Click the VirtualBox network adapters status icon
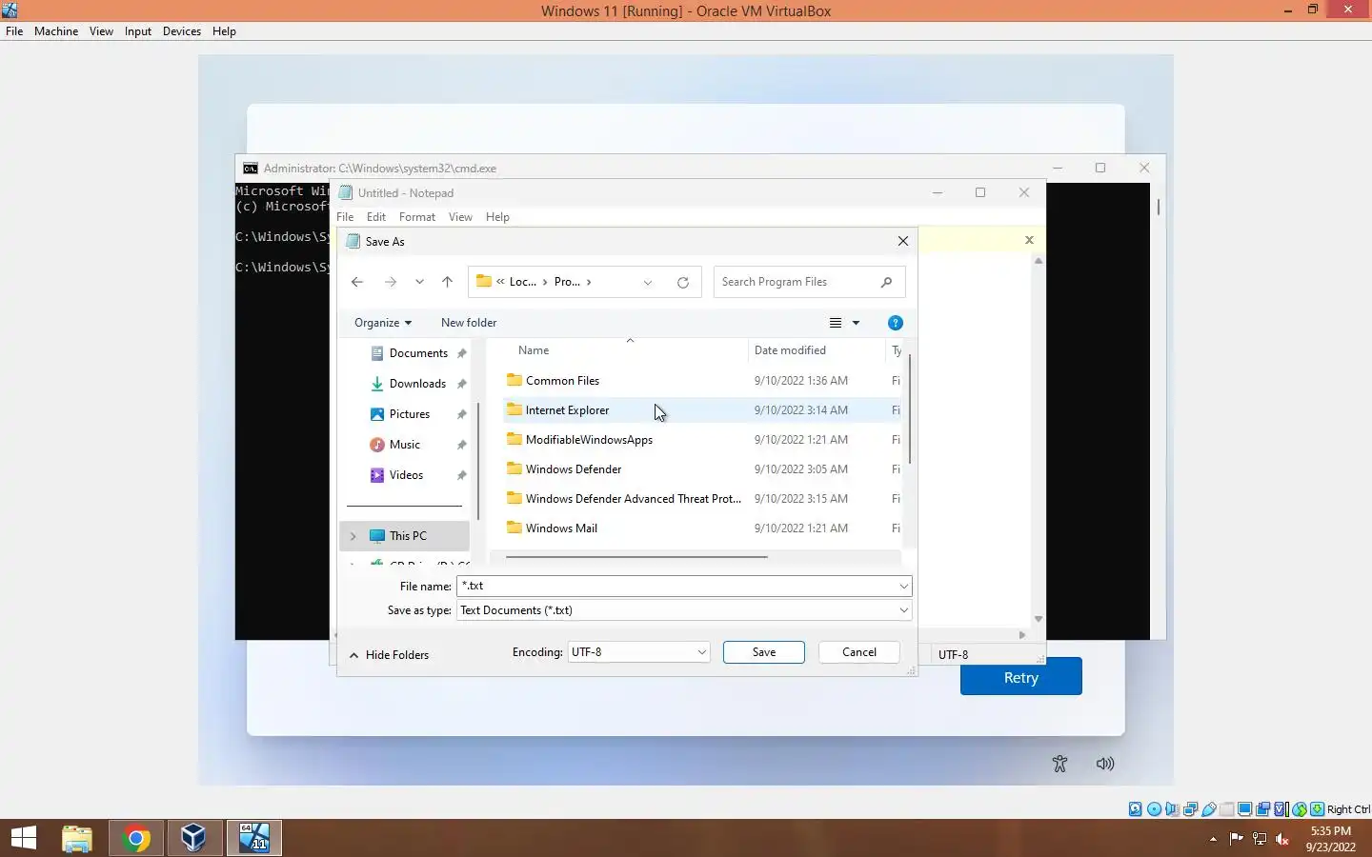The image size is (1372, 857). pyautogui.click(x=1190, y=809)
